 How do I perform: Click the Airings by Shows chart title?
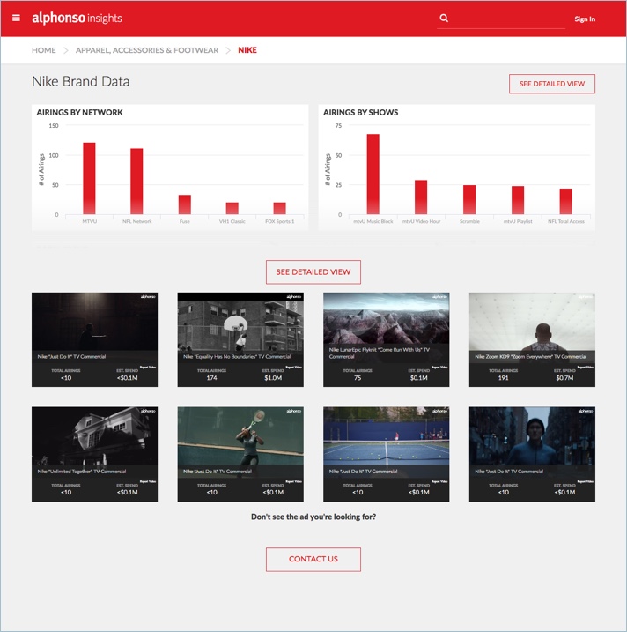[360, 113]
